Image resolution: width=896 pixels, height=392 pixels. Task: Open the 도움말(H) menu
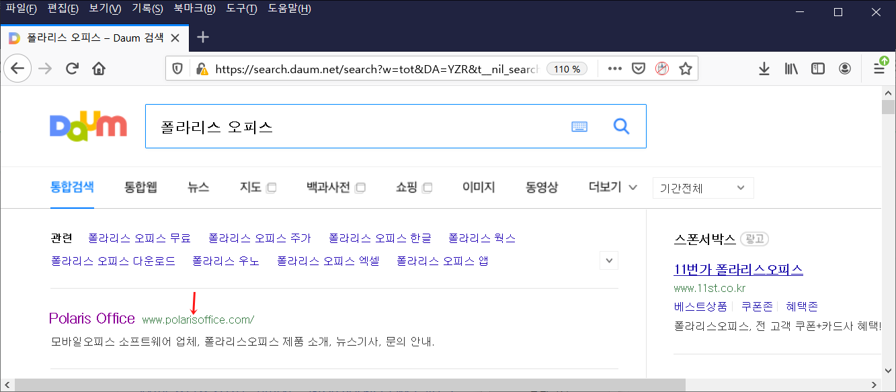[x=290, y=9]
